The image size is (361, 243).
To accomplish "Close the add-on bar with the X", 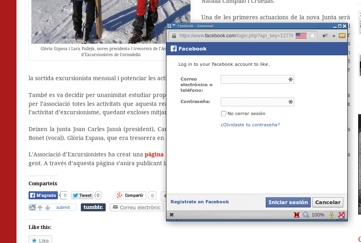I will click(172, 215).
